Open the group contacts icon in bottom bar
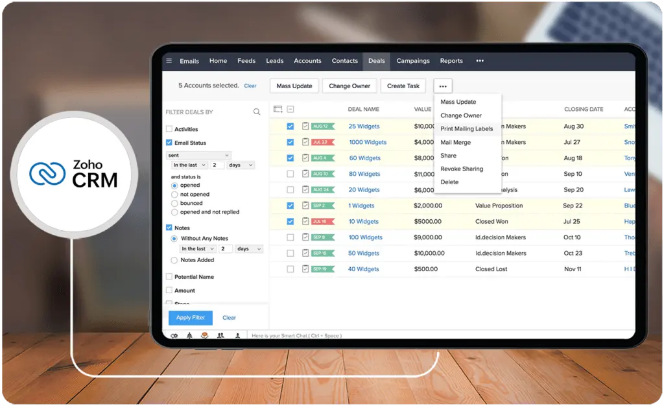The width and height of the screenshot is (664, 406). pos(220,335)
